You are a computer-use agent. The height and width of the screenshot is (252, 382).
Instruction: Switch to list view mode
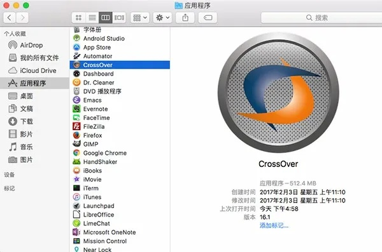92,18
